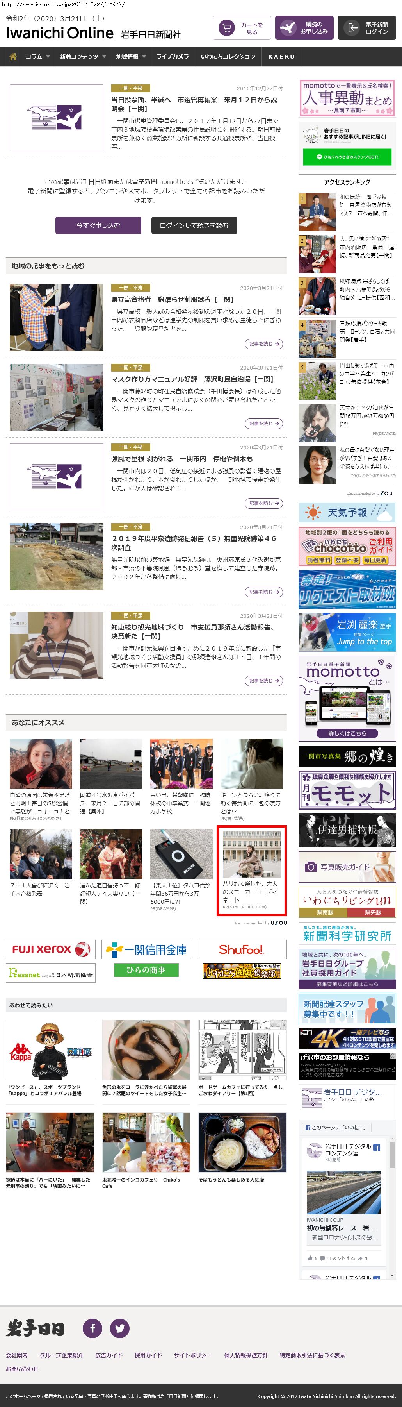Open the 新聞配達スタッフ募集中 banner
Viewport: 402px width, 1407px height.
347,1008
